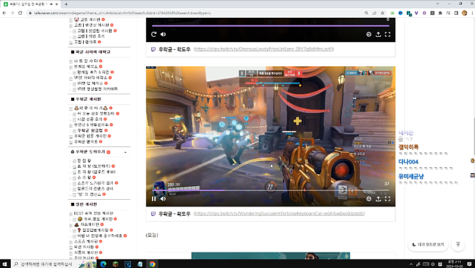The height and width of the screenshot is (268, 475).
Task: Click the share-this-page icon in address bar
Action: (x=375, y=13)
